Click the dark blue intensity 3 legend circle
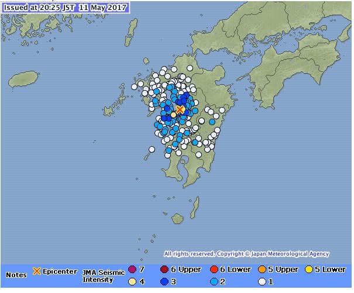354x293 pixels. pos(165,282)
